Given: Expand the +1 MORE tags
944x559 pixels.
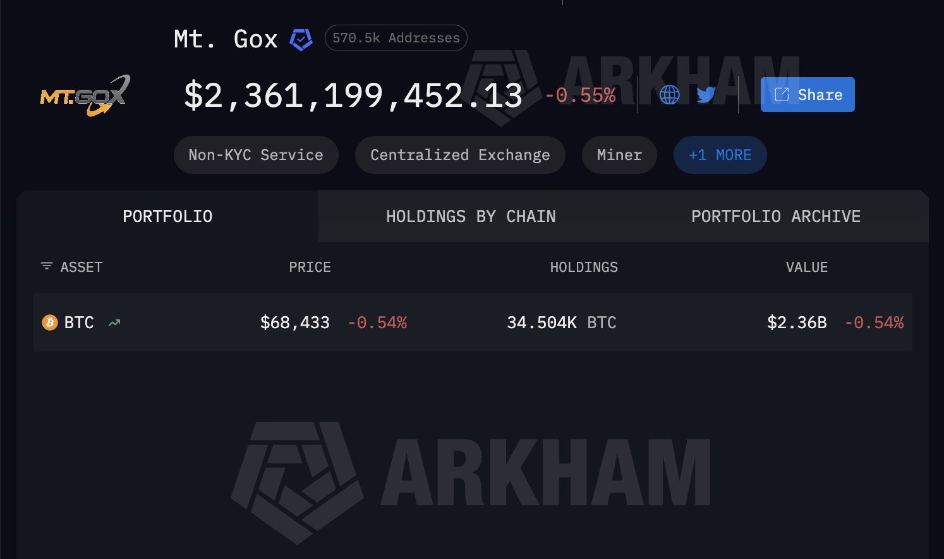Looking at the screenshot, I should click(720, 154).
